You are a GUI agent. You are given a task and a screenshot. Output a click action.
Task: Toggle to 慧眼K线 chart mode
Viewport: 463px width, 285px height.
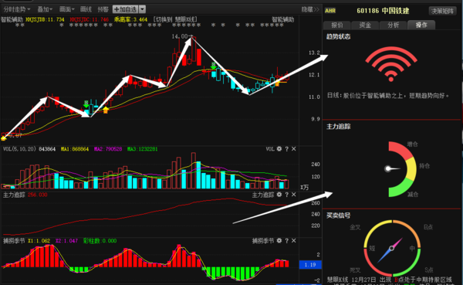pyautogui.click(x=175, y=19)
